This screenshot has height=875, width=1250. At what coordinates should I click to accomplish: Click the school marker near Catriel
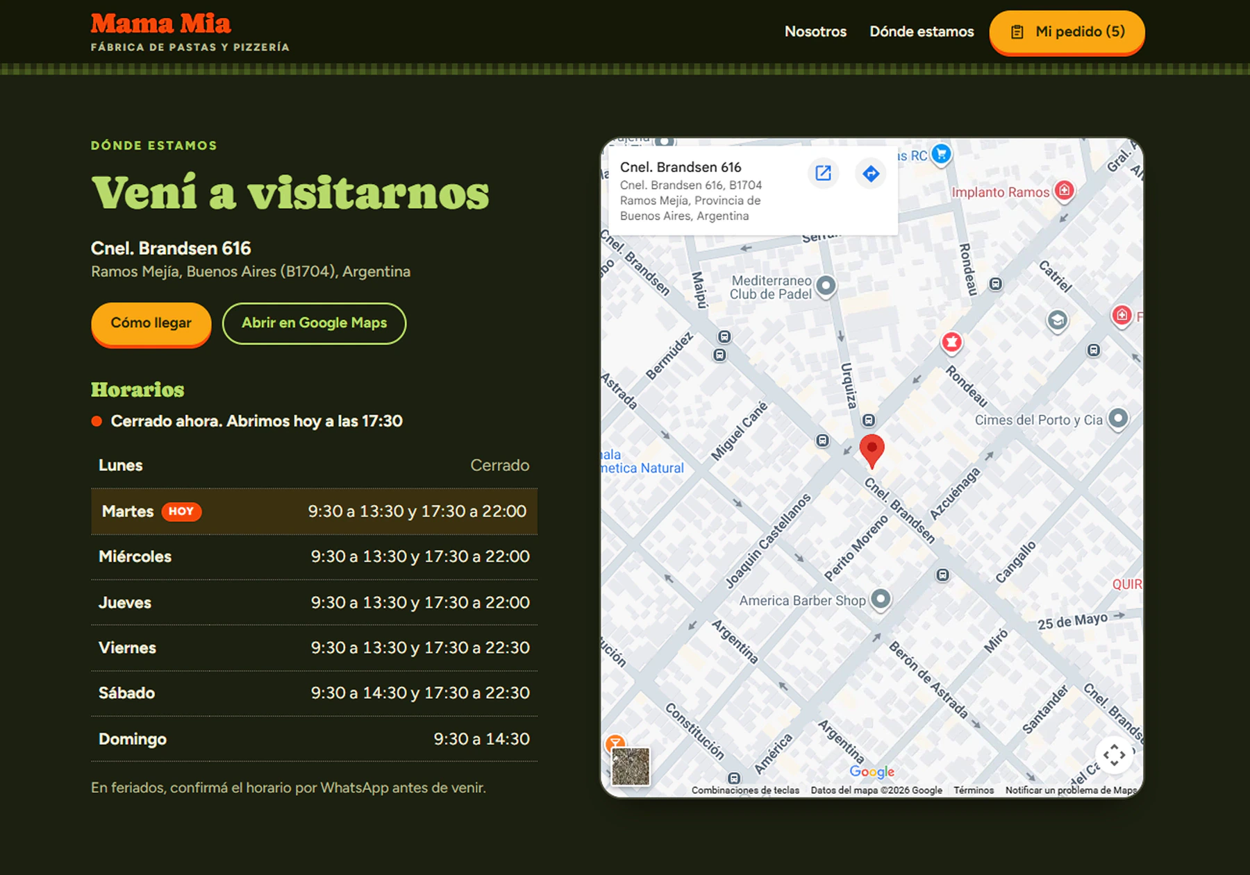(1057, 321)
